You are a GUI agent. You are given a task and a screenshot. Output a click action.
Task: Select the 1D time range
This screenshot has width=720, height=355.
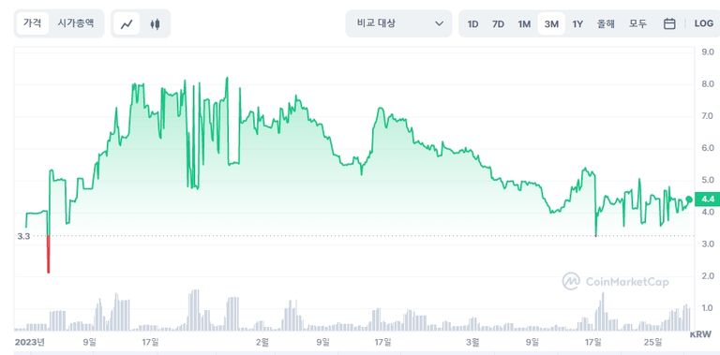point(472,23)
